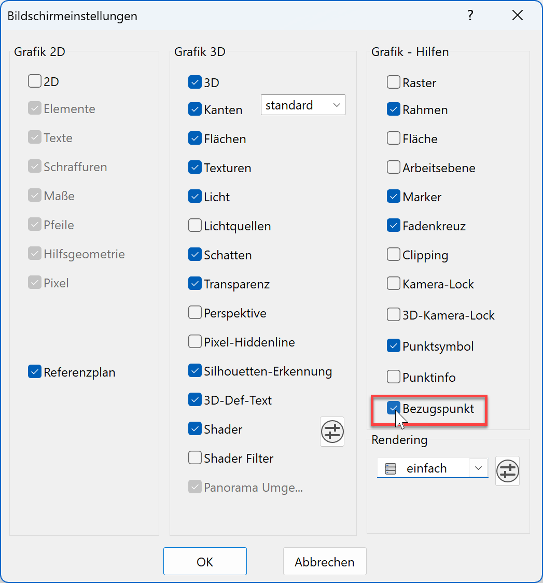Image resolution: width=543 pixels, height=583 pixels.
Task: Click the Rendering dropdown arrow button
Action: (x=478, y=468)
